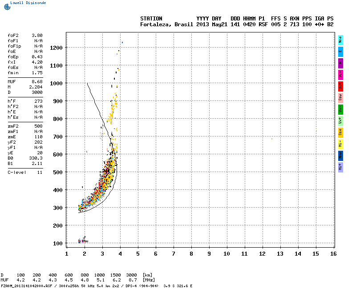Click the 8 label on frequency axis

click(191, 254)
